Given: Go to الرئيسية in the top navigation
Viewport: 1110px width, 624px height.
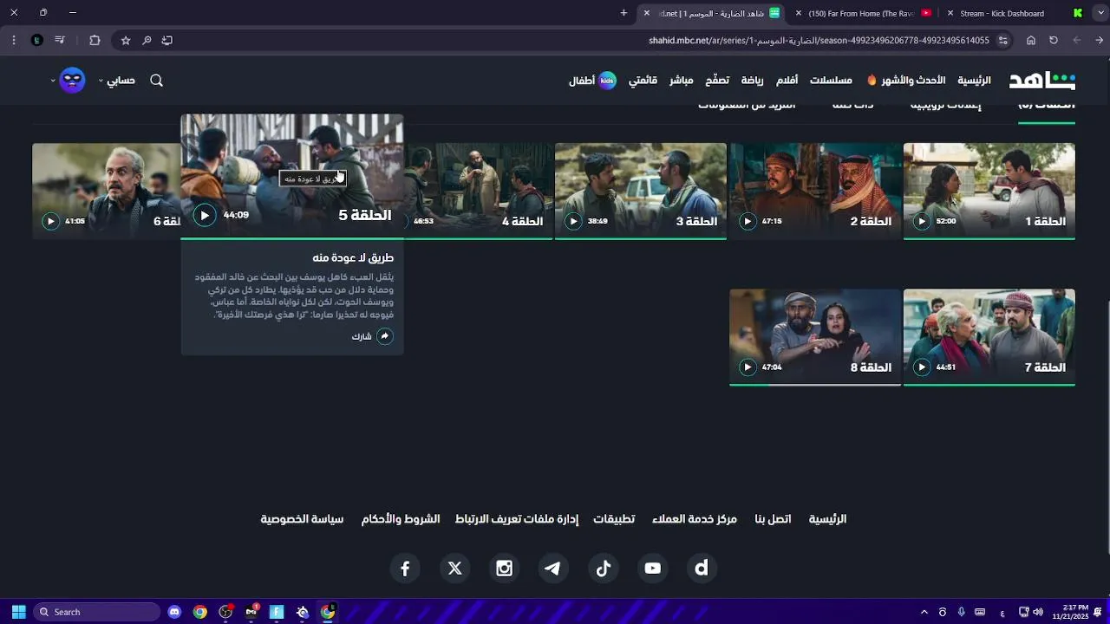Looking at the screenshot, I should [x=974, y=81].
